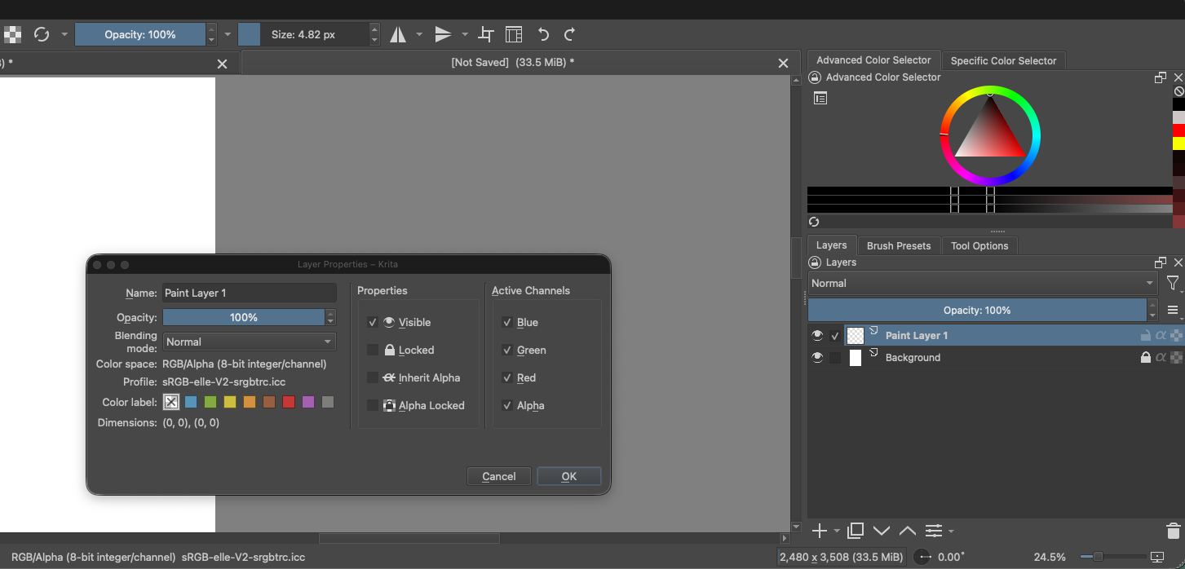
Task: Choose the purple color label swatch
Action: [308, 402]
